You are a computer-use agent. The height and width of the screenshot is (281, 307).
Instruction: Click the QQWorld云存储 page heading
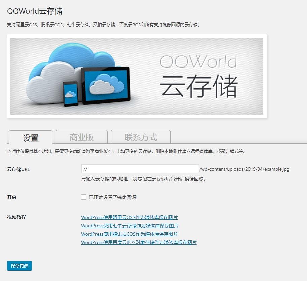click(35, 11)
